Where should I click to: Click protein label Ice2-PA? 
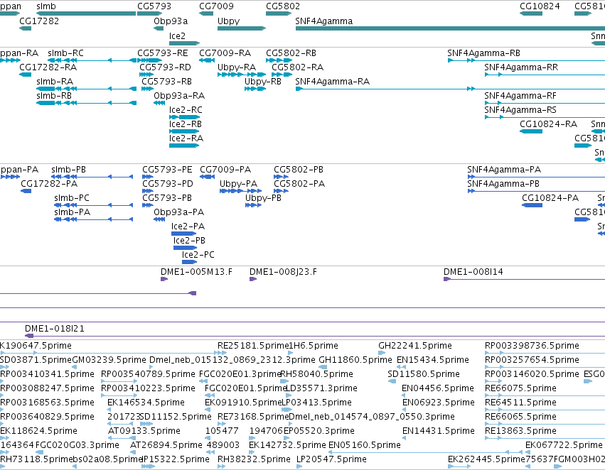point(188,226)
